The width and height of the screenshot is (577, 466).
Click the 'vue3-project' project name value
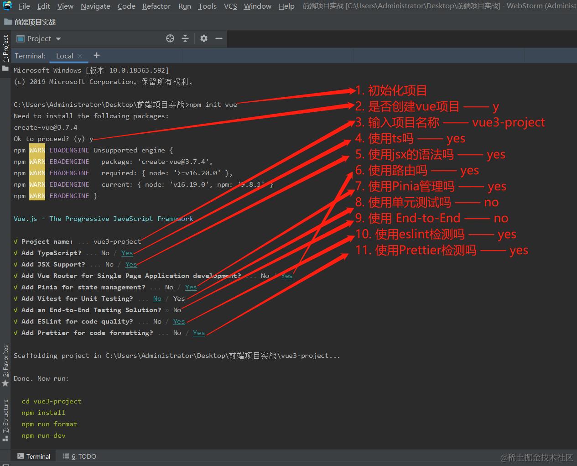click(x=117, y=241)
